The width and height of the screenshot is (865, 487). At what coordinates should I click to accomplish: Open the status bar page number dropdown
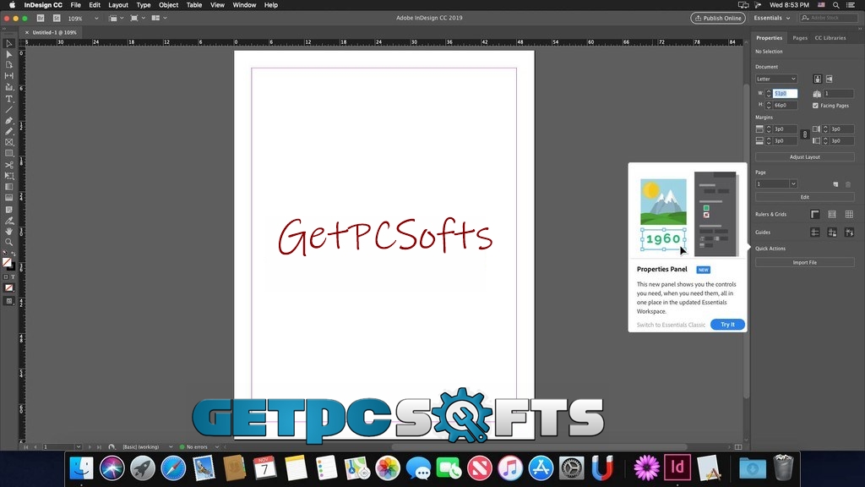79,446
